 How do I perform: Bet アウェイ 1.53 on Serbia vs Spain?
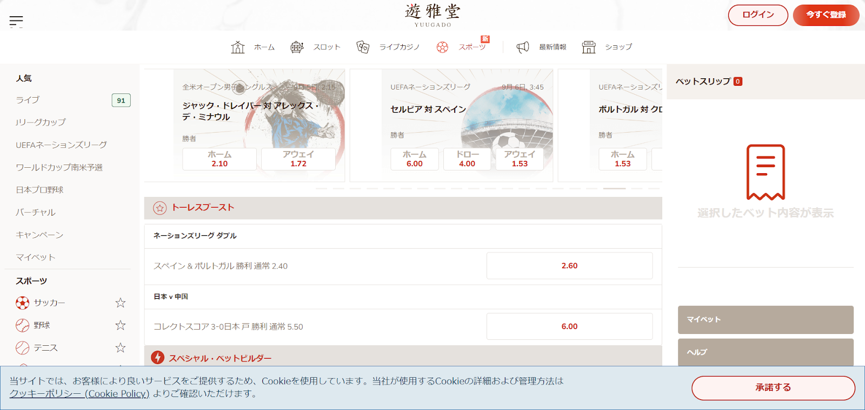[x=520, y=159]
